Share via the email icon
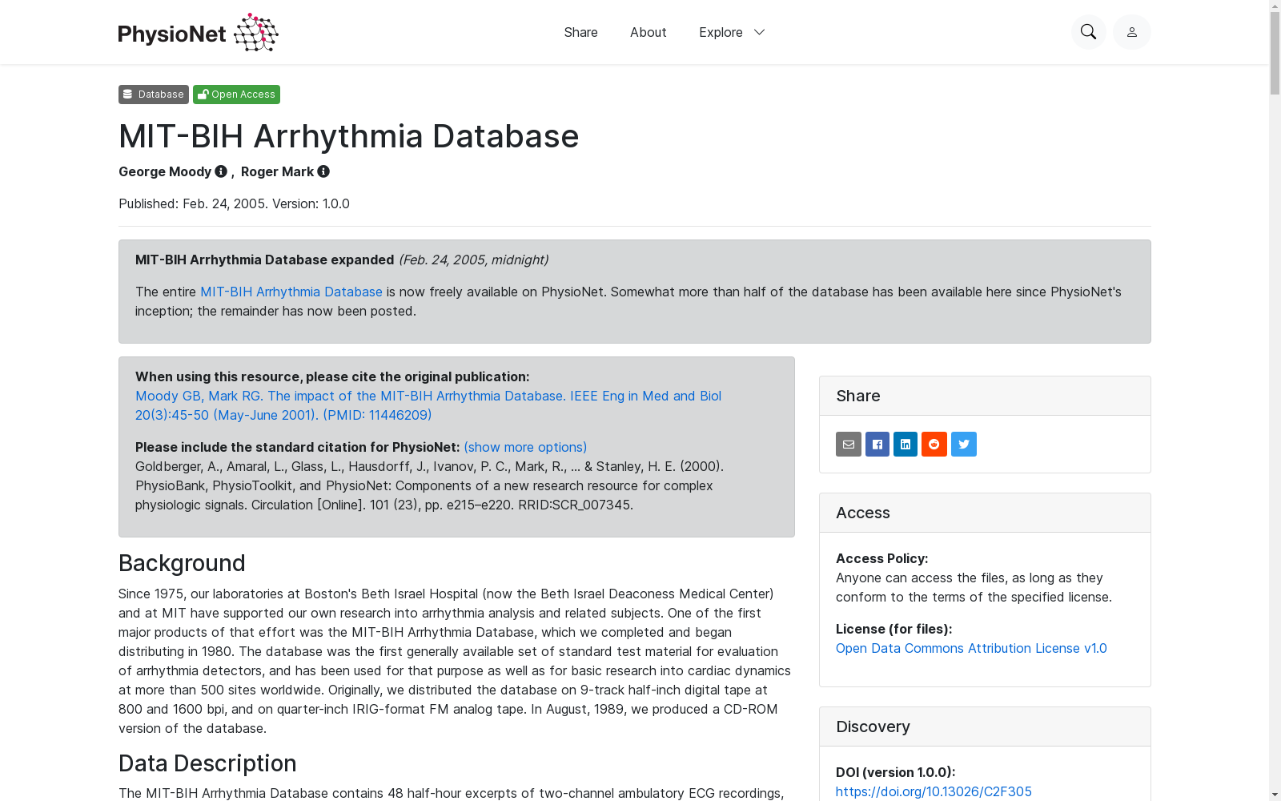The height and width of the screenshot is (801, 1281). point(849,444)
